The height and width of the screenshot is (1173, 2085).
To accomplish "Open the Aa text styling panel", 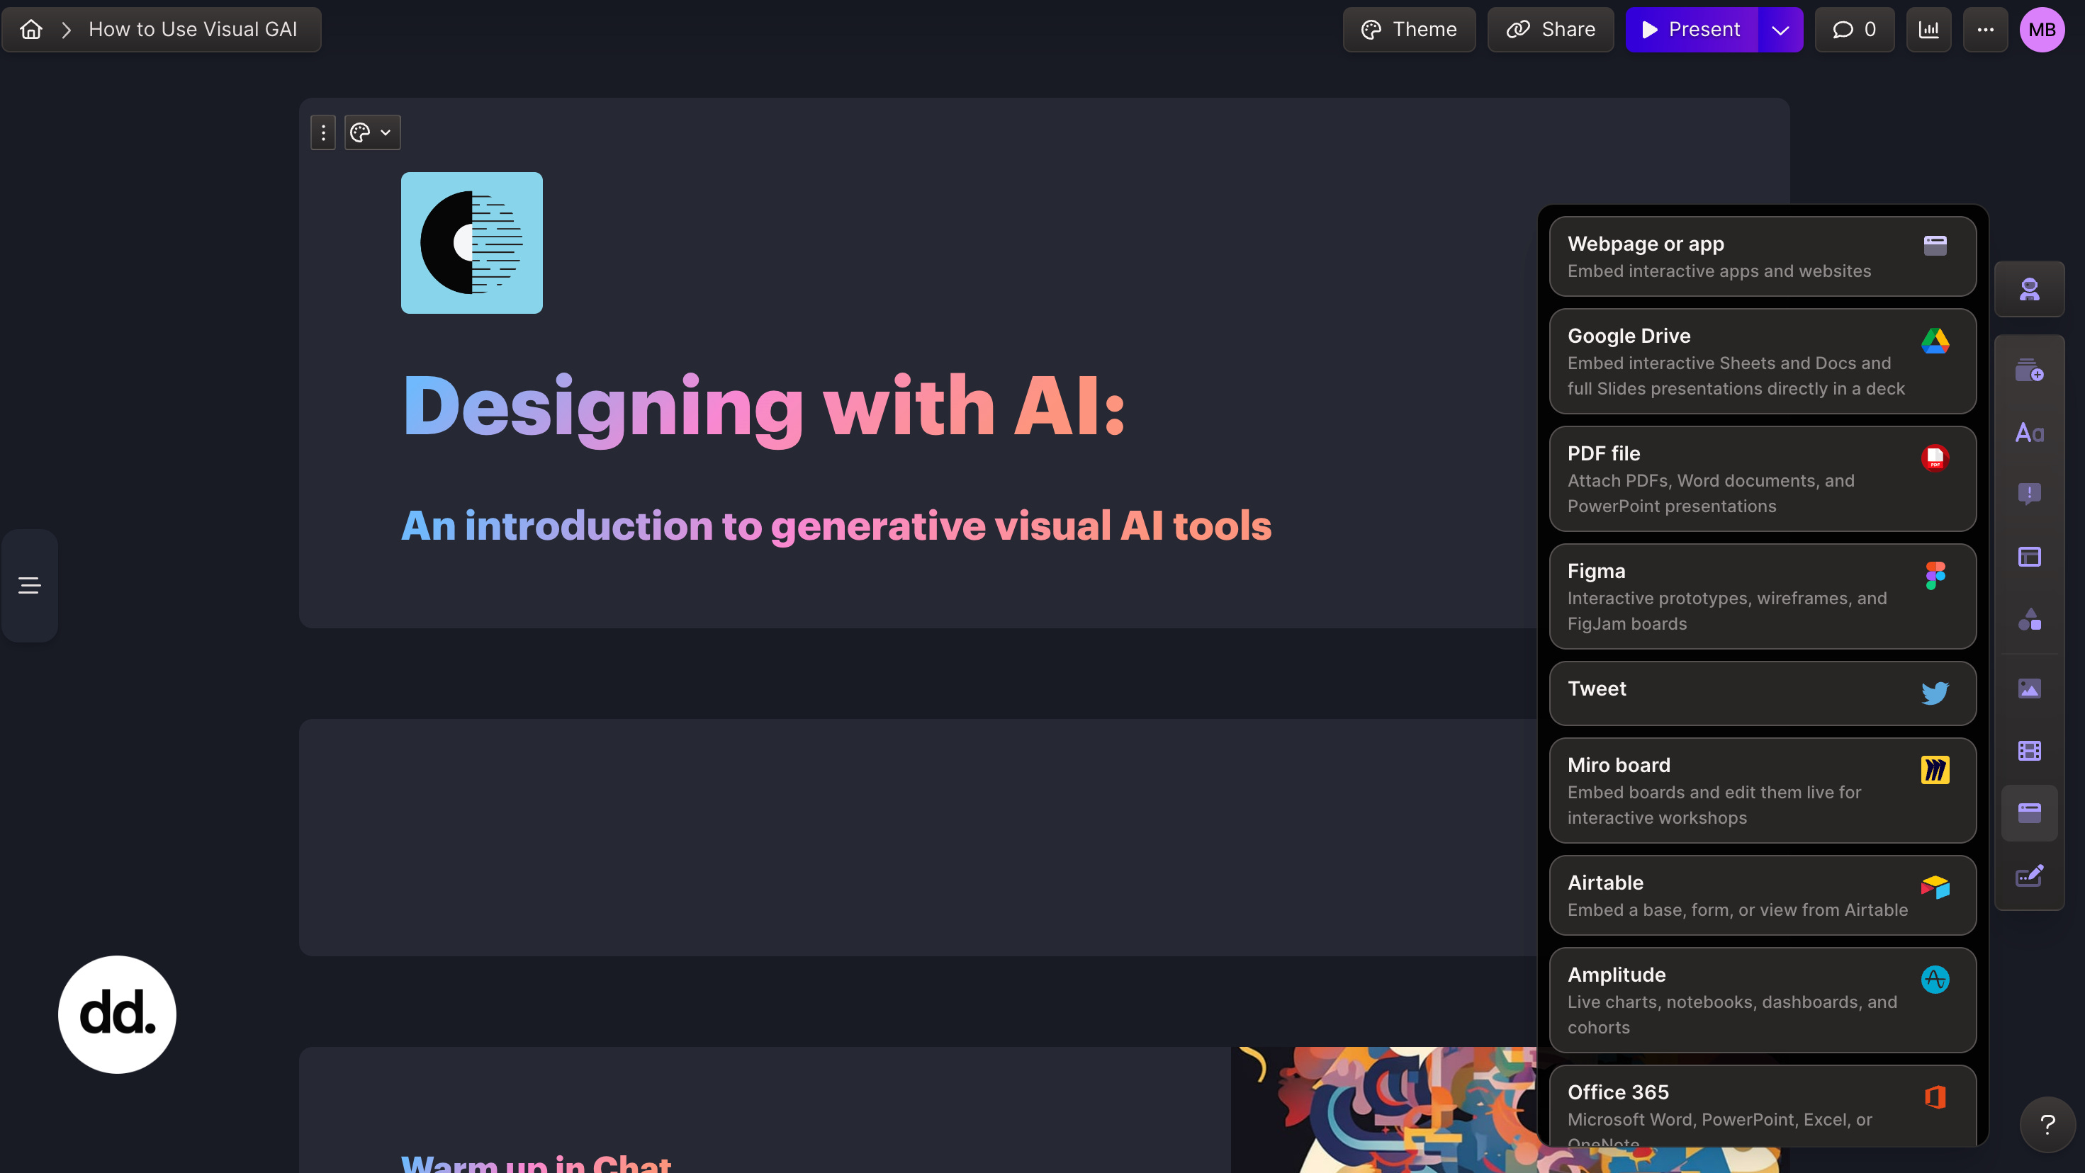I will [x=2030, y=432].
